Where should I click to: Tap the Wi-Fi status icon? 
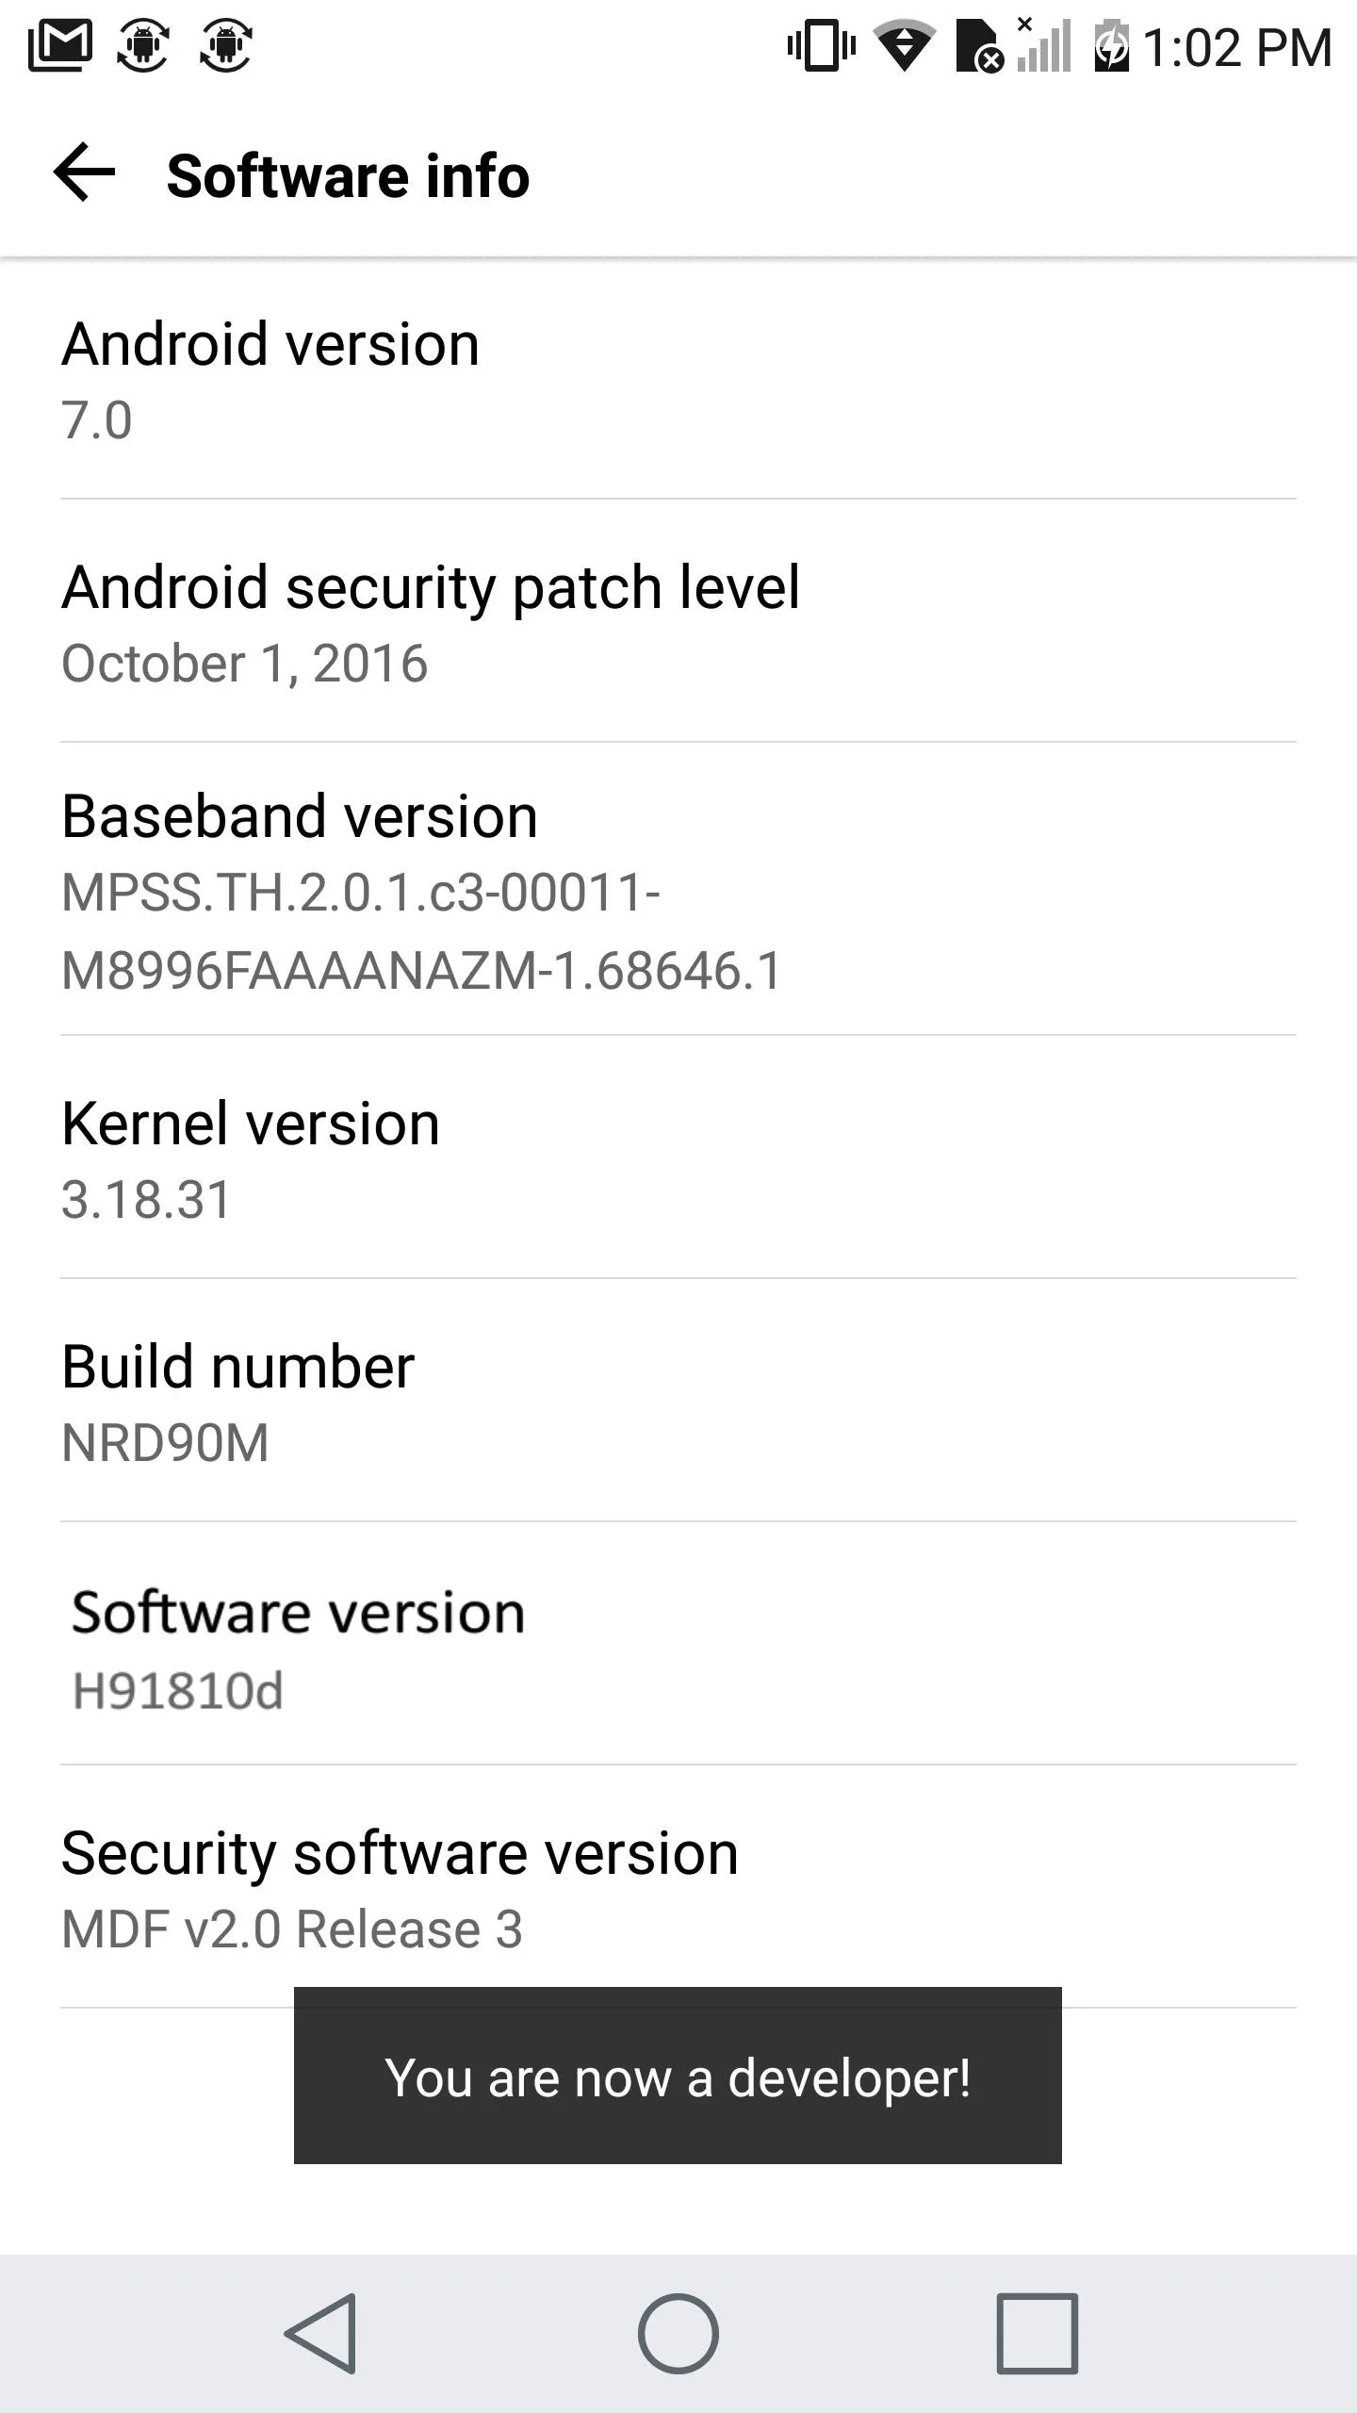904,45
